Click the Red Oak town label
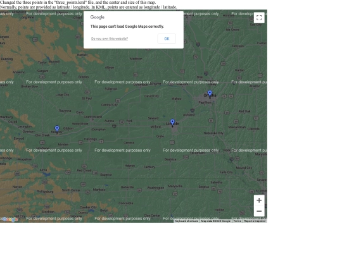 coord(244,111)
